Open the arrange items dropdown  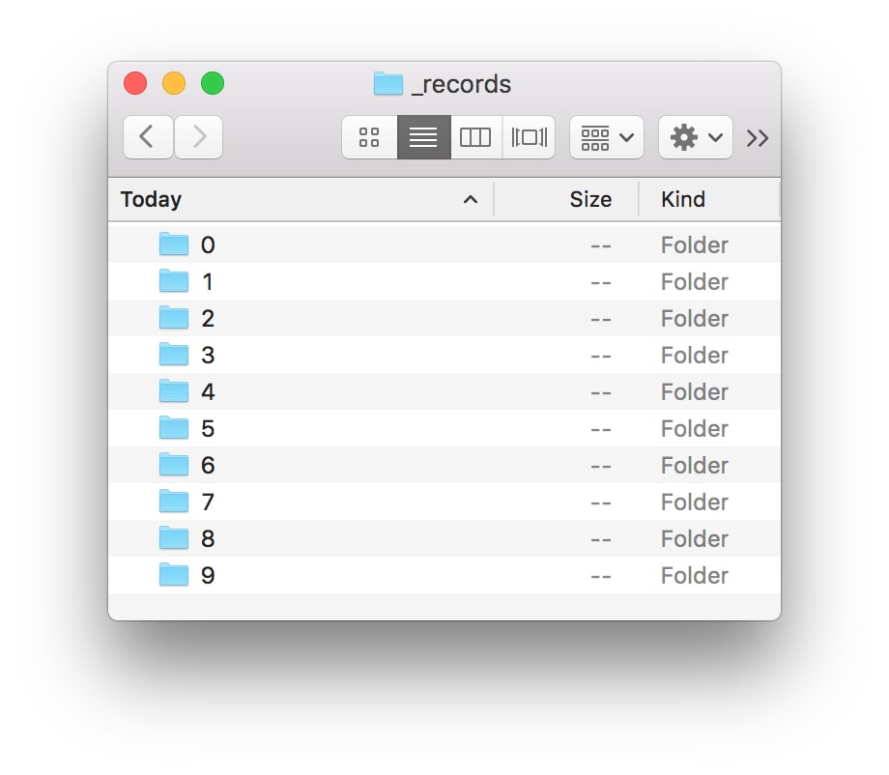point(607,137)
